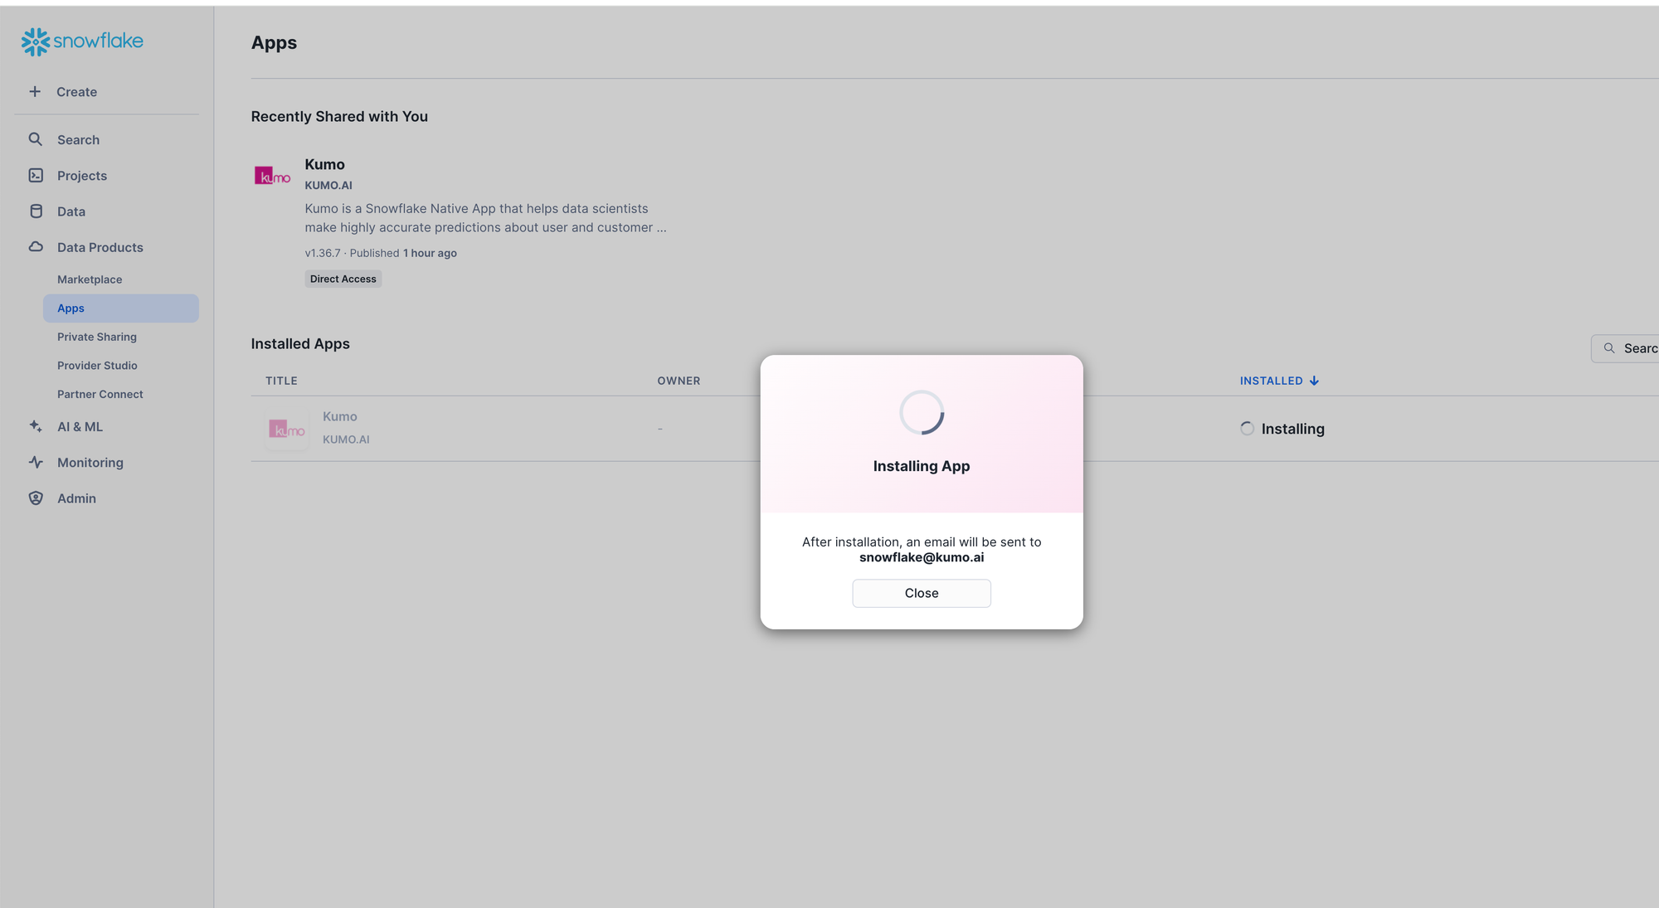The width and height of the screenshot is (1659, 908).
Task: Click the Projects terminal icon
Action: [x=36, y=175]
